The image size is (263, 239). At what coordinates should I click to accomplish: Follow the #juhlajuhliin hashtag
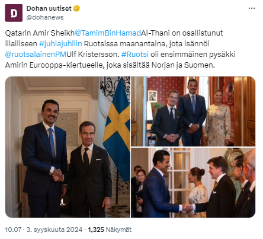[x=60, y=44]
